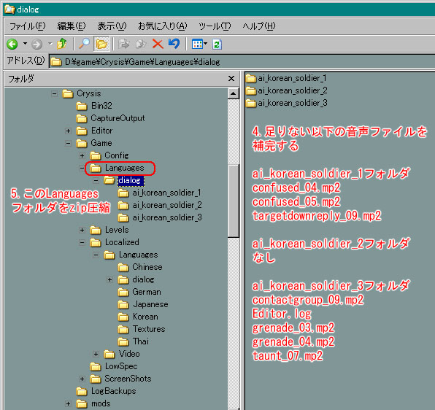Collapse the Localized folder node

[x=82, y=242]
